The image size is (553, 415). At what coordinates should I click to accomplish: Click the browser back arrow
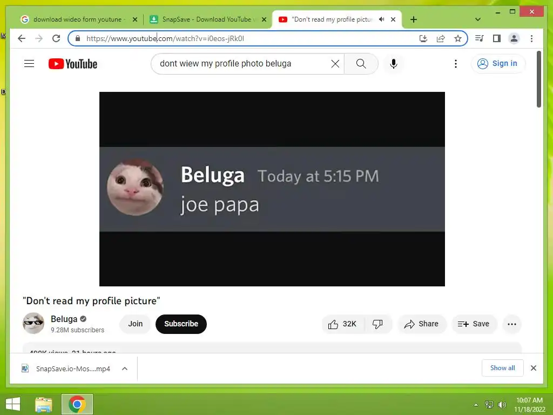(x=22, y=38)
